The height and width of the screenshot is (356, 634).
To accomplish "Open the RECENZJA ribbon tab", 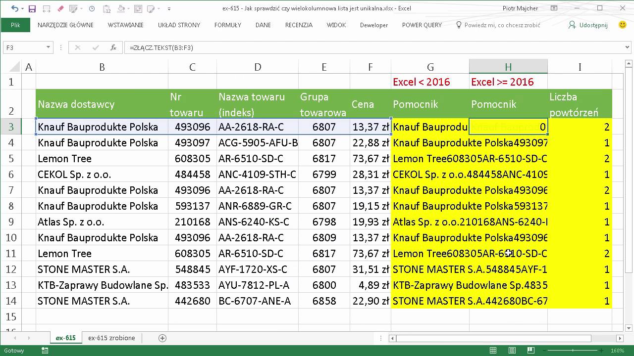I will (299, 25).
